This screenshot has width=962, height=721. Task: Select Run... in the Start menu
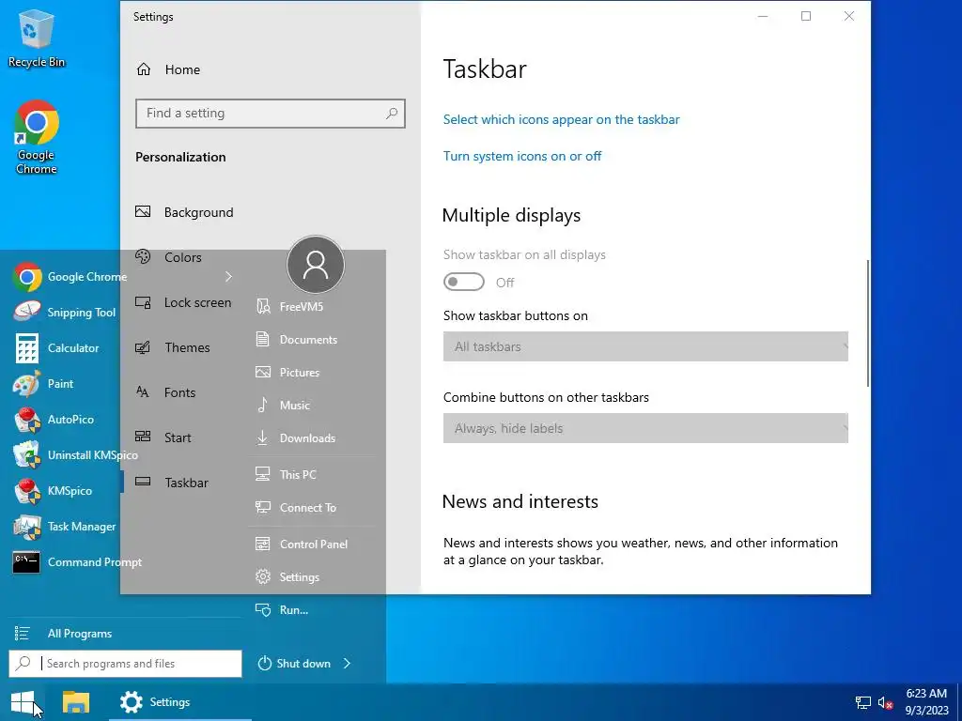tap(282, 610)
